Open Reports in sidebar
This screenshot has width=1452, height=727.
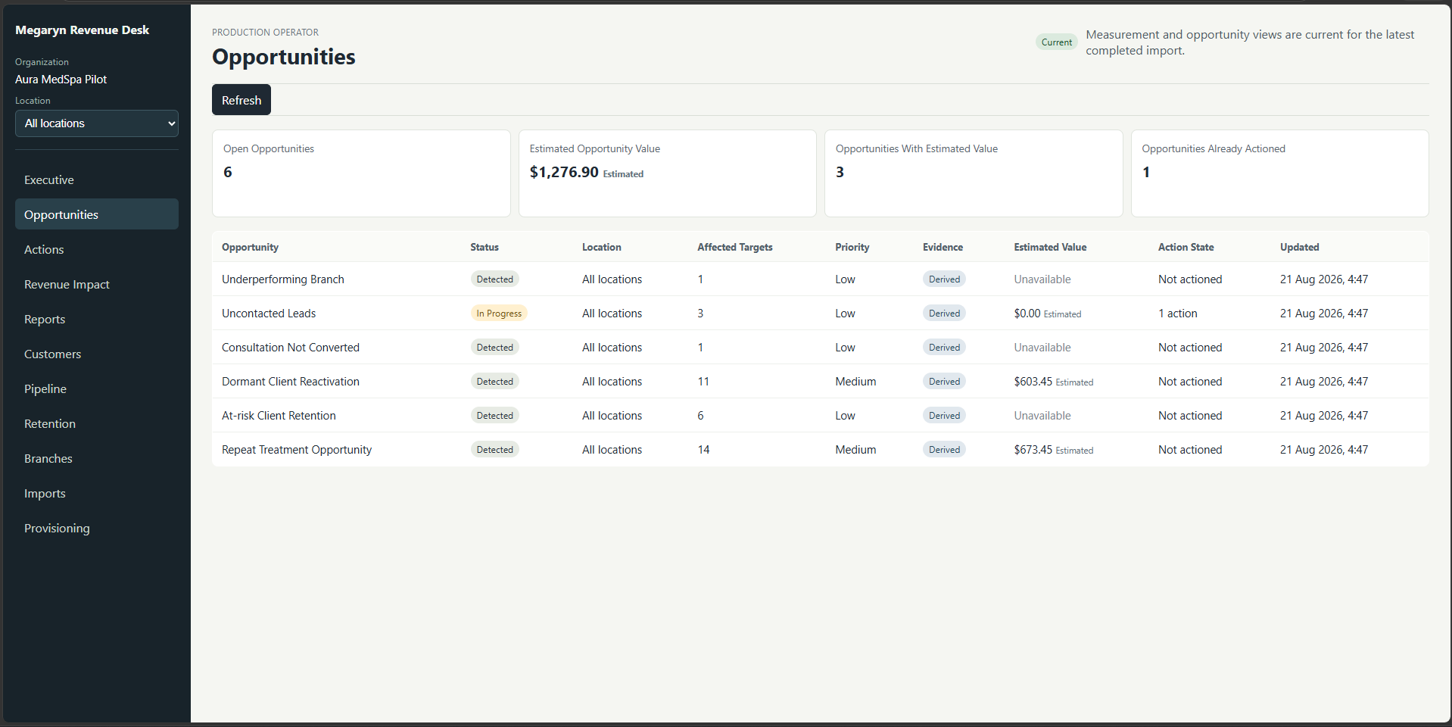click(x=97, y=319)
